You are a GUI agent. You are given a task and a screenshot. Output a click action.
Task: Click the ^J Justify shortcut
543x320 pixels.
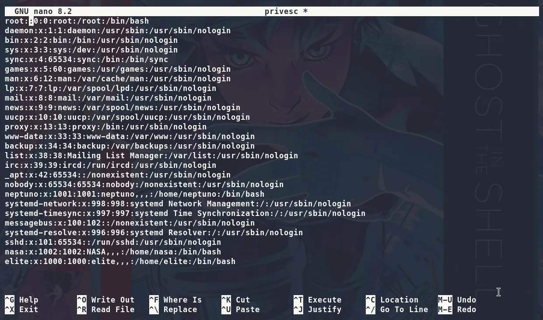coord(317,310)
